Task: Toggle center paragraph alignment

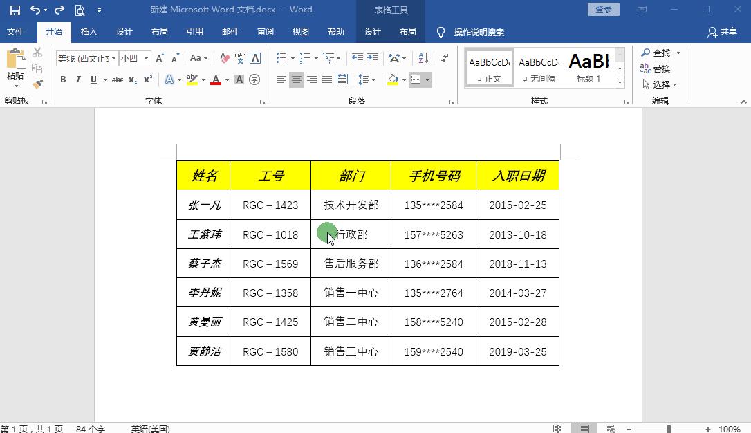Action: (x=296, y=79)
